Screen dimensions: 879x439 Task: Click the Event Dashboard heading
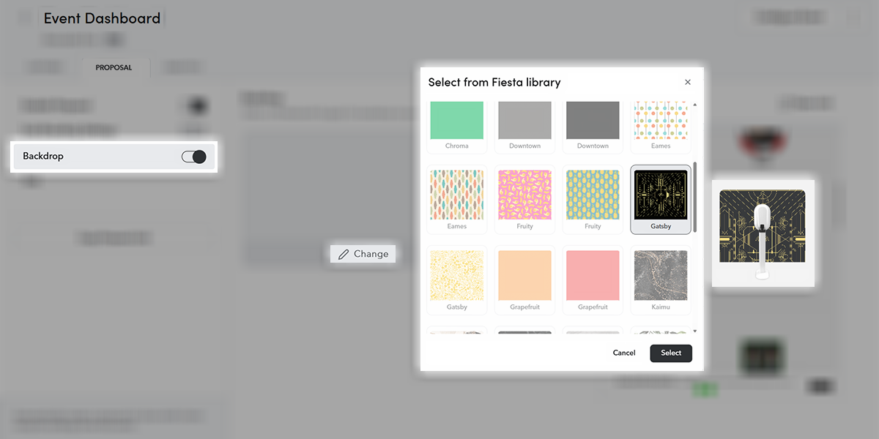tap(102, 18)
